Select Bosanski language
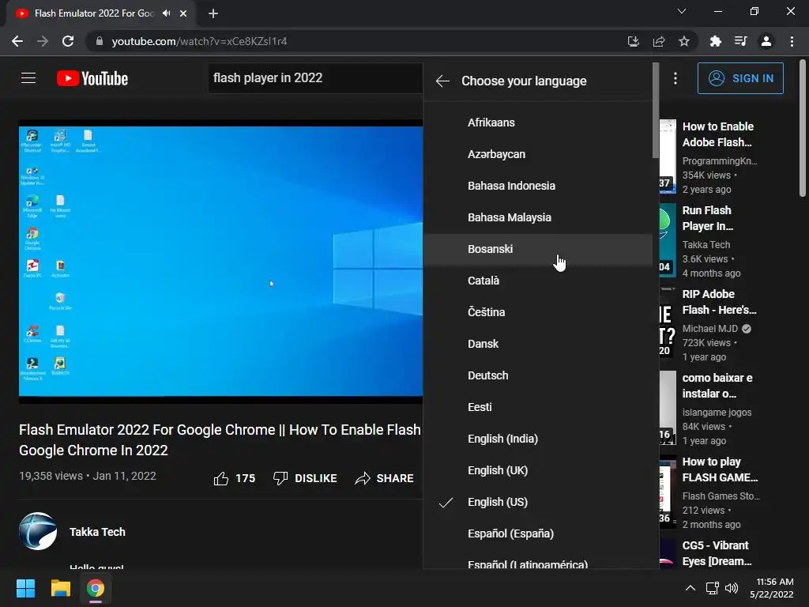The image size is (809, 607). (x=537, y=249)
